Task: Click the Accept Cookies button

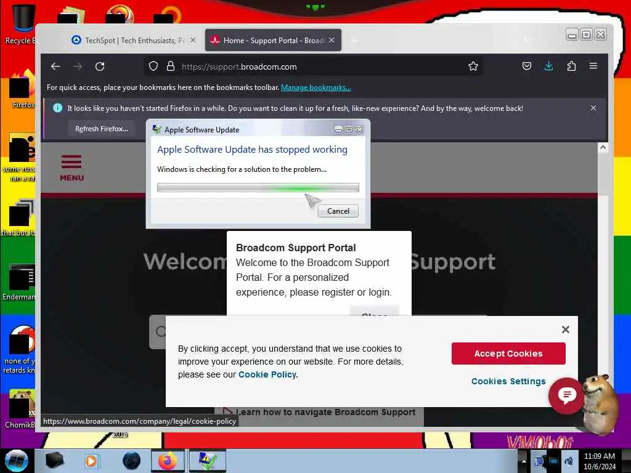Action: (x=508, y=354)
